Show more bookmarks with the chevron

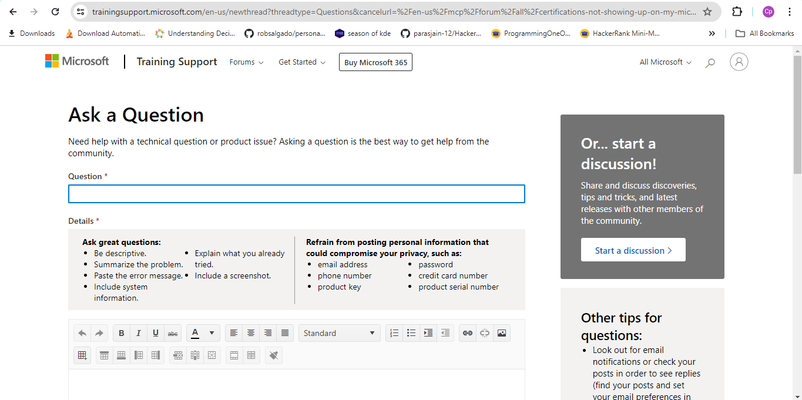tap(712, 33)
